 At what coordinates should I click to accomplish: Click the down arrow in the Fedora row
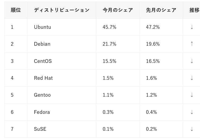click(192, 112)
